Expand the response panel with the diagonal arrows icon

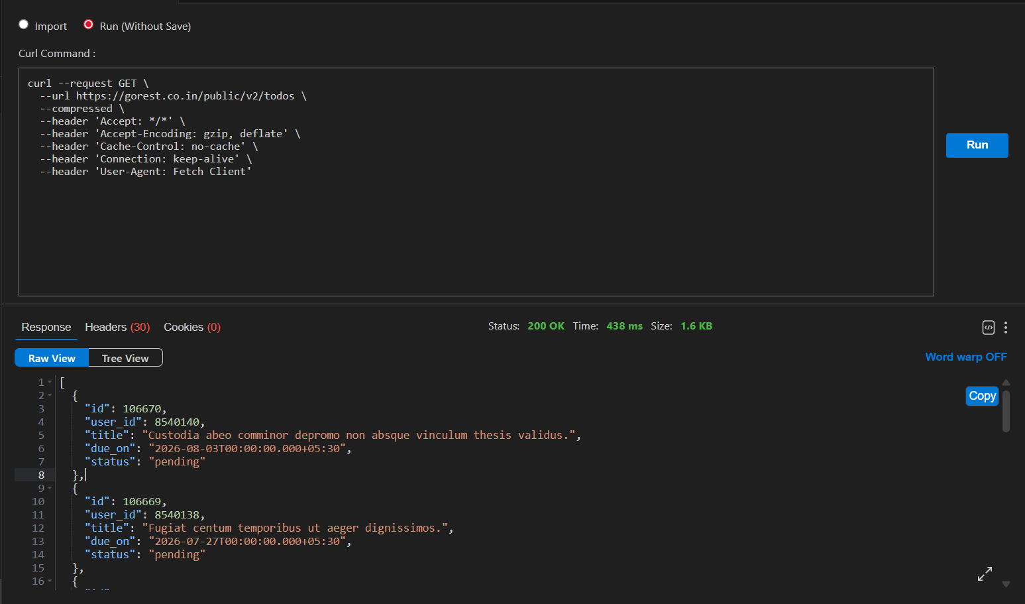(985, 574)
